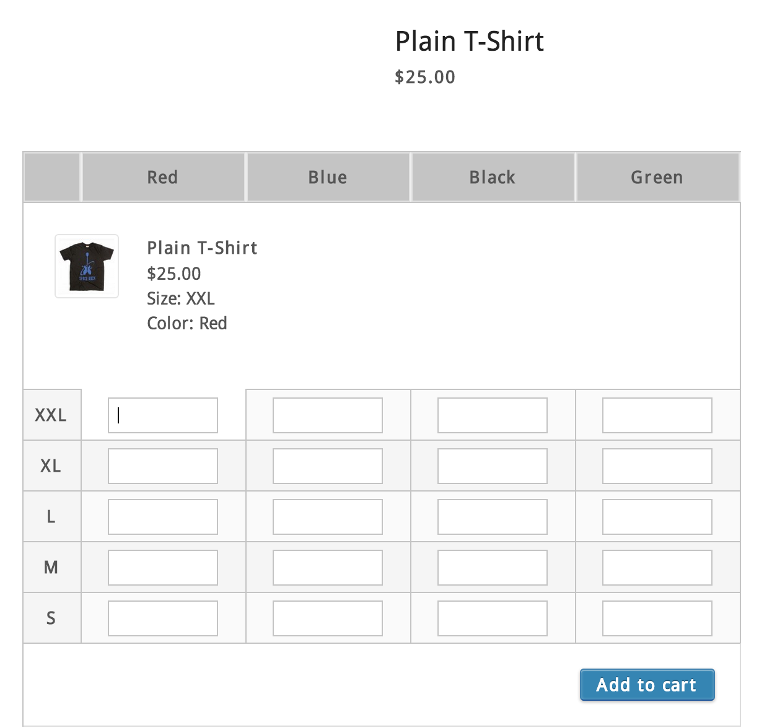Click the XXL Red quantity field
The image size is (772, 728).
tap(163, 415)
